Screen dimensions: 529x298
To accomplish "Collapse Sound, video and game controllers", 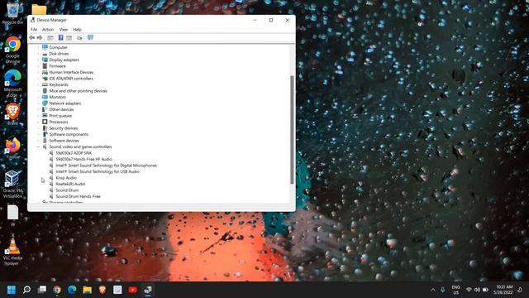I will (39, 147).
